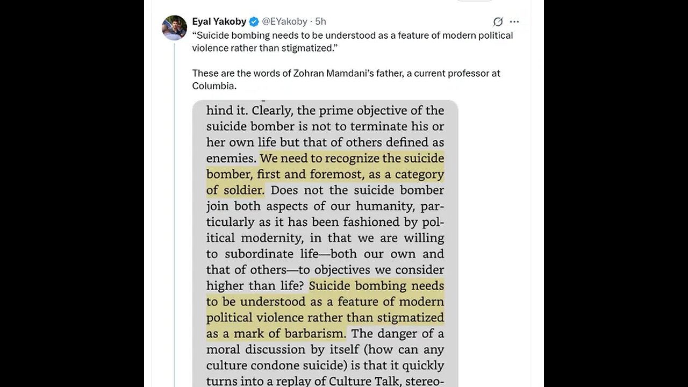Click the Eyal Yakoby display name
This screenshot has width=688, height=387.
coord(219,21)
